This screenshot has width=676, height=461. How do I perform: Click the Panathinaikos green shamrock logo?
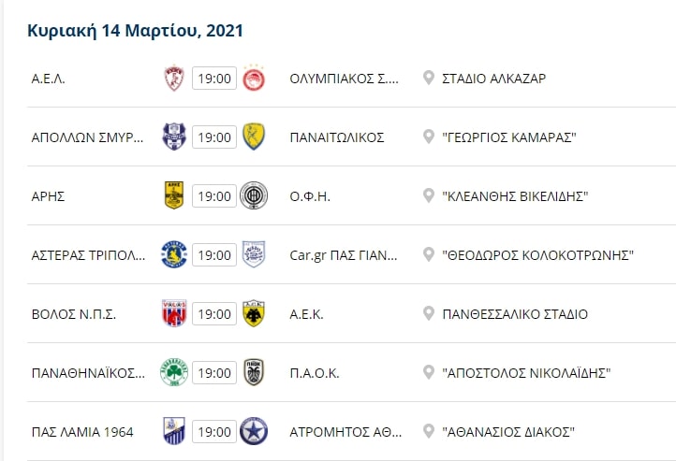(174, 372)
